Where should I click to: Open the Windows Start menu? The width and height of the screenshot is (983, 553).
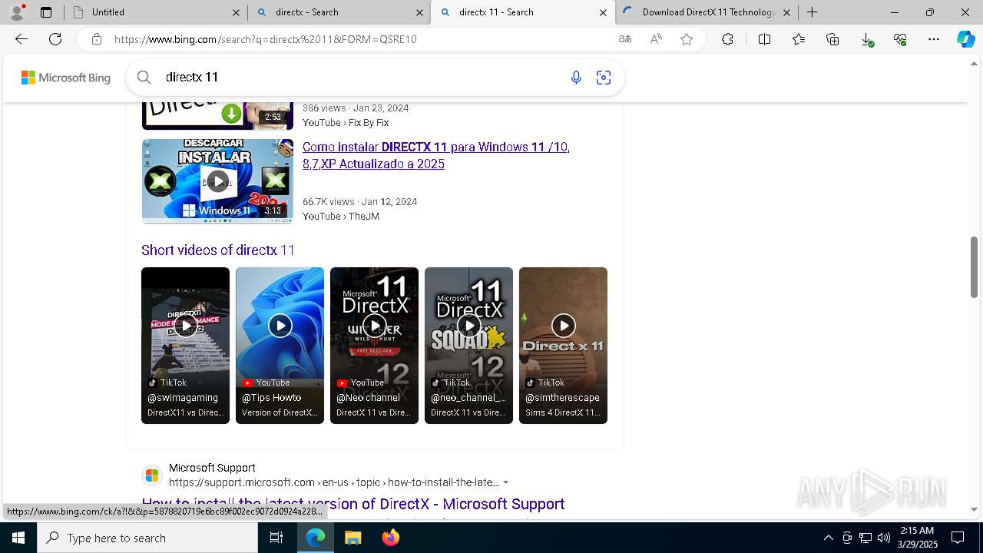tap(18, 538)
